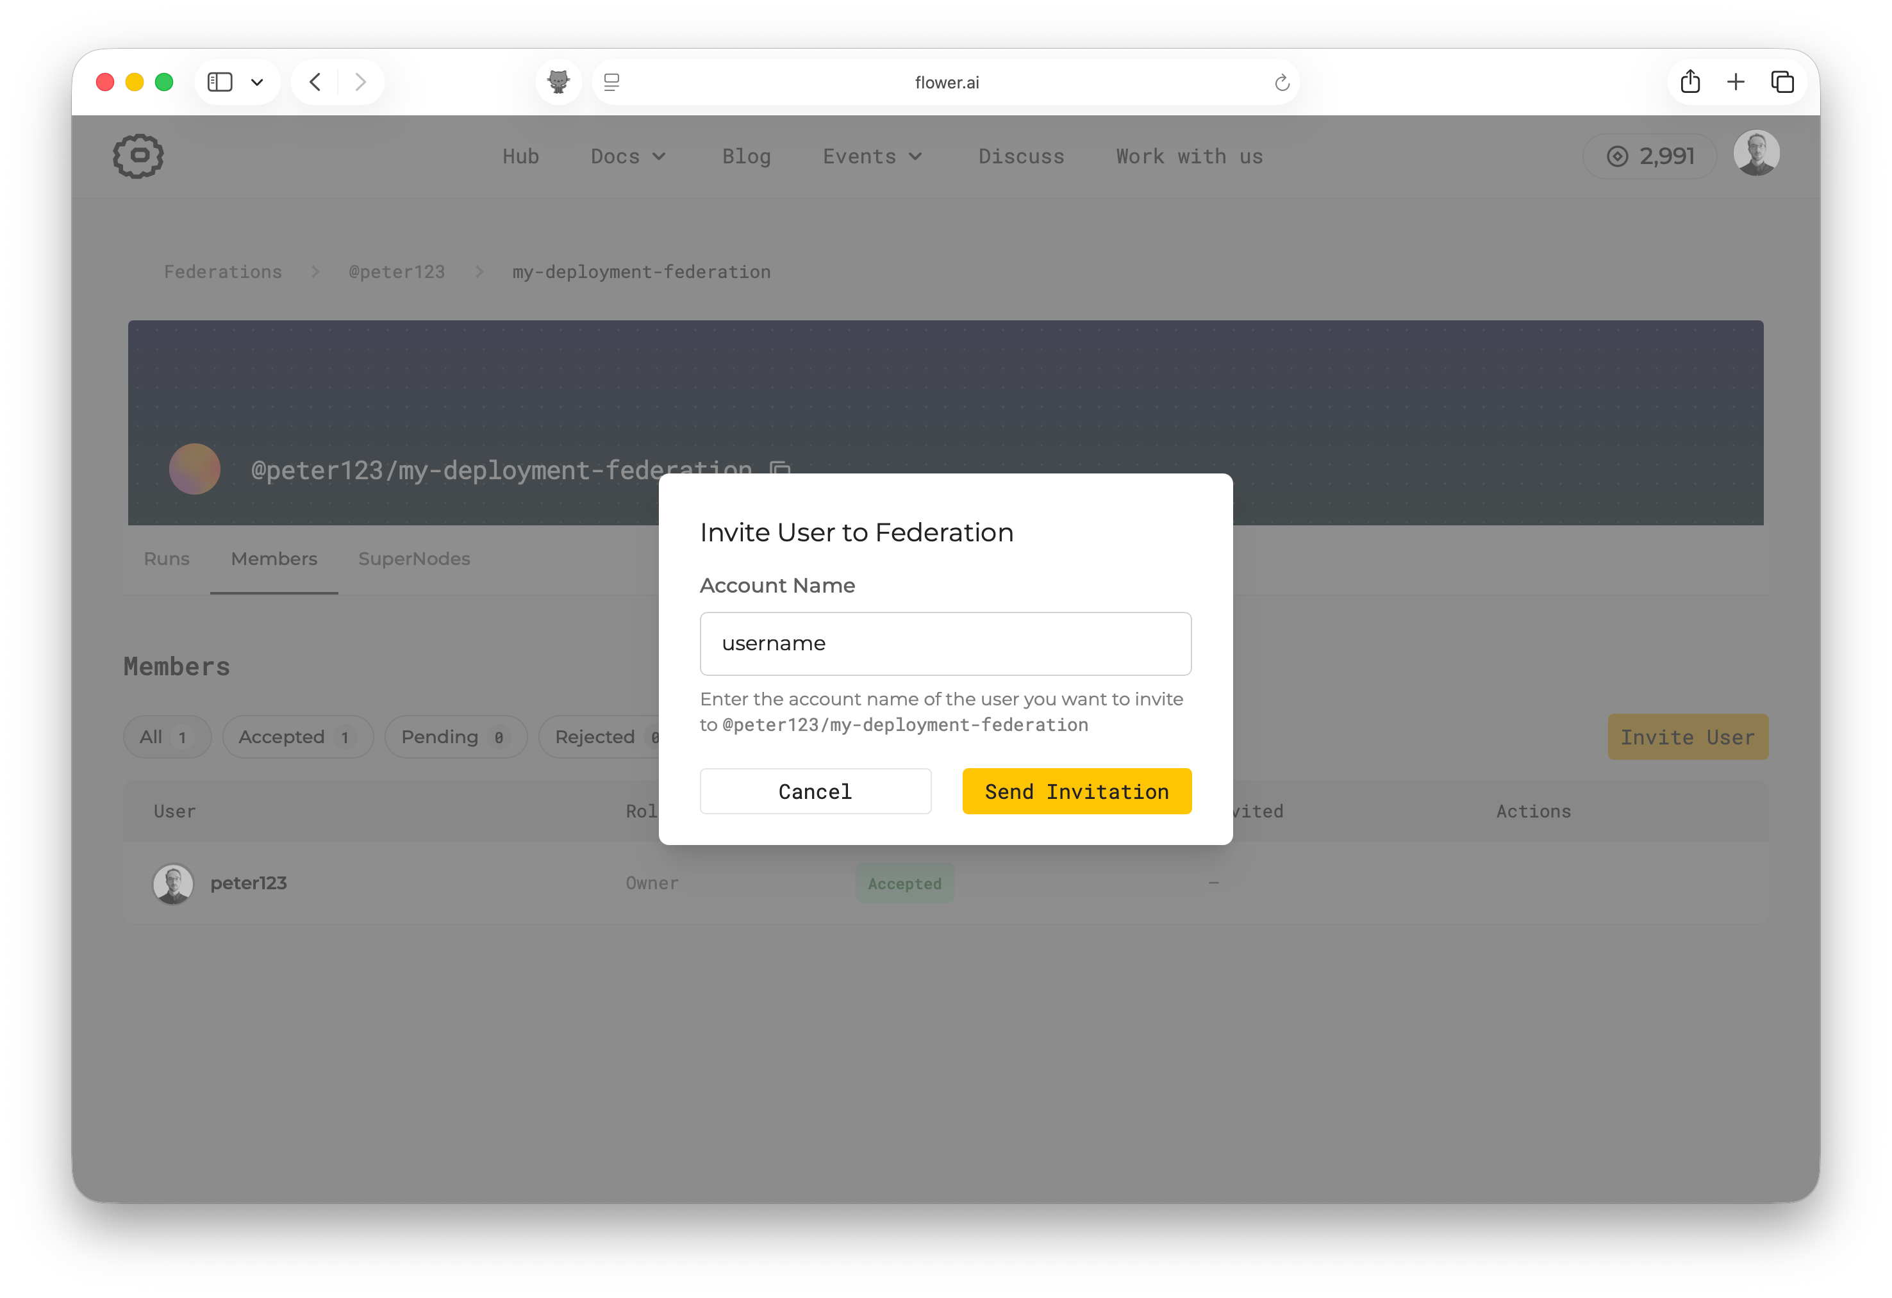This screenshot has height=1298, width=1892.
Task: Click the Owner role cell
Action: pyautogui.click(x=652, y=883)
